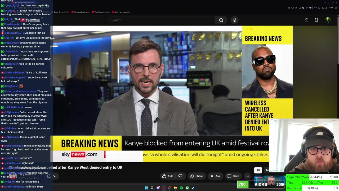This screenshot has height=191, width=339.
Task: Open the browser extensions cube icon
Action: [319, 8]
